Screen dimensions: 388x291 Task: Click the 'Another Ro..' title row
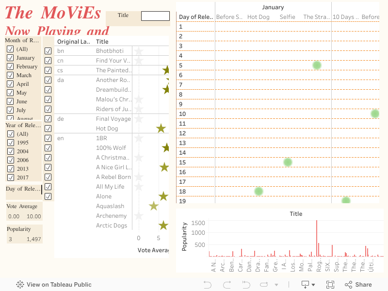pyautogui.click(x=113, y=80)
